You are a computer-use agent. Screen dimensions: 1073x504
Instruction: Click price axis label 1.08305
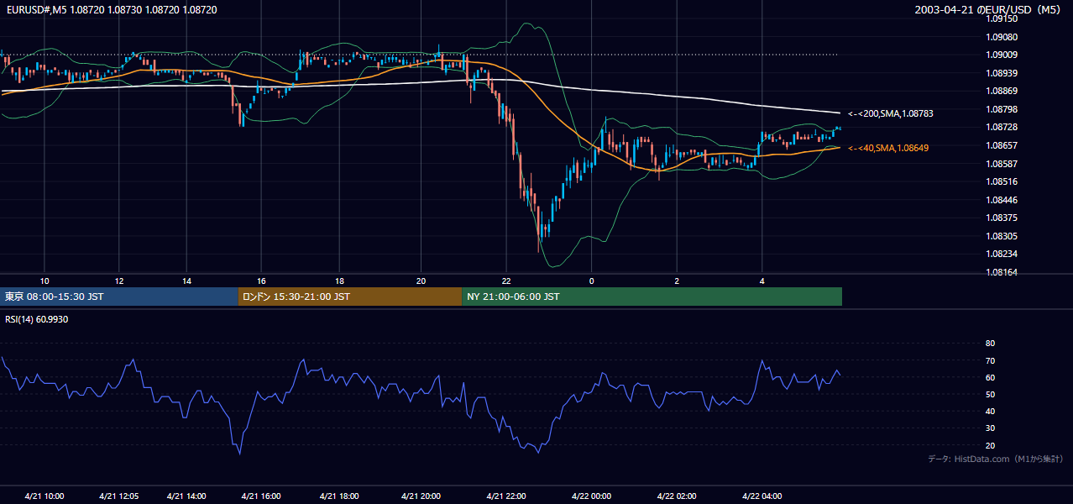click(1002, 236)
